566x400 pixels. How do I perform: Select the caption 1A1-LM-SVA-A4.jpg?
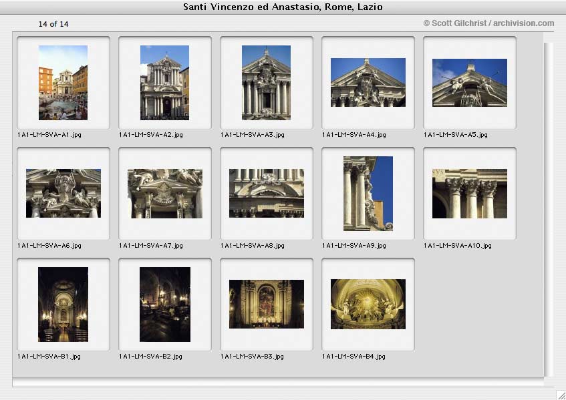coord(354,135)
